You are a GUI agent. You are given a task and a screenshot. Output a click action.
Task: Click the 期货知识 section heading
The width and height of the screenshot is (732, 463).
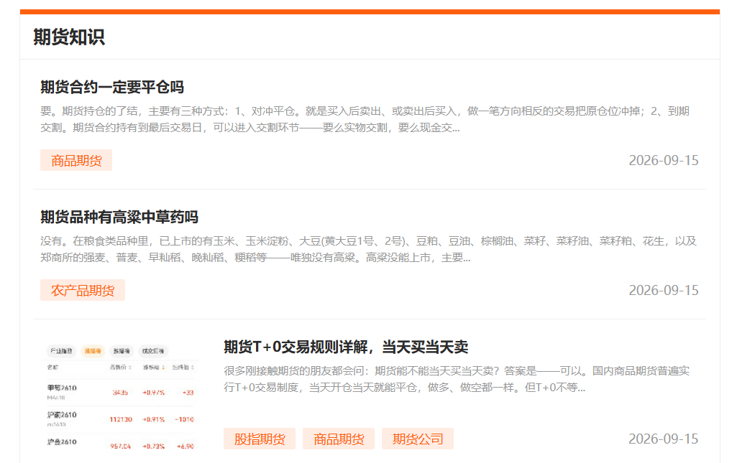(x=69, y=37)
